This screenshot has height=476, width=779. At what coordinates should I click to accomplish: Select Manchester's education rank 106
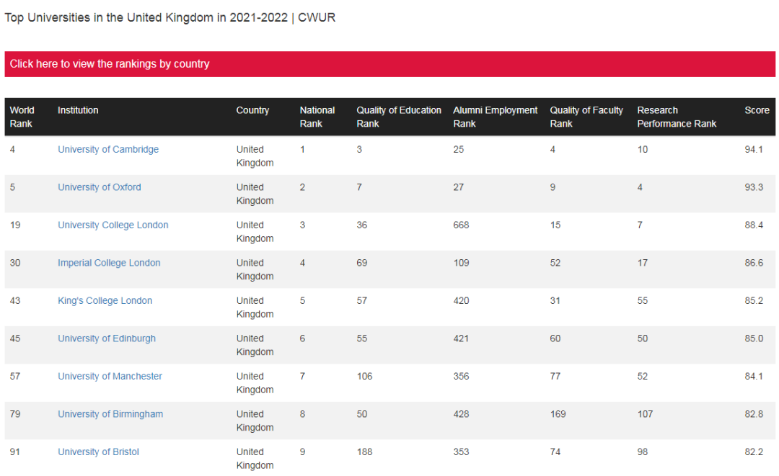[364, 376]
